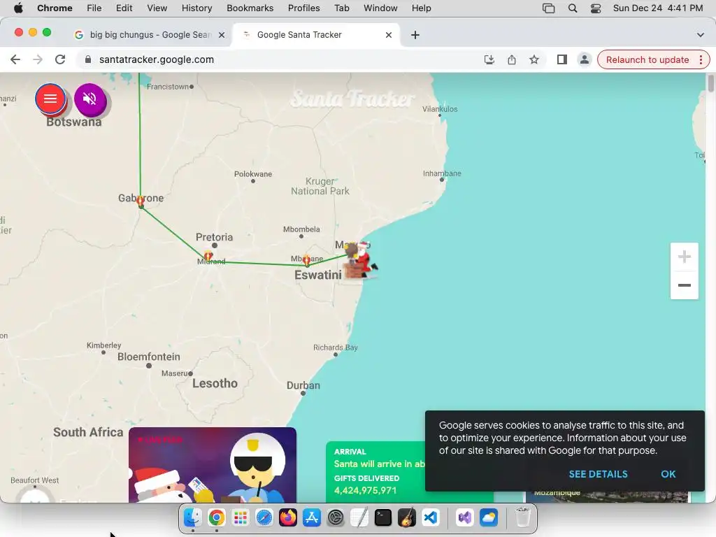This screenshot has width=716, height=537.
Task: Click the address bar URL field
Action: tap(283, 60)
